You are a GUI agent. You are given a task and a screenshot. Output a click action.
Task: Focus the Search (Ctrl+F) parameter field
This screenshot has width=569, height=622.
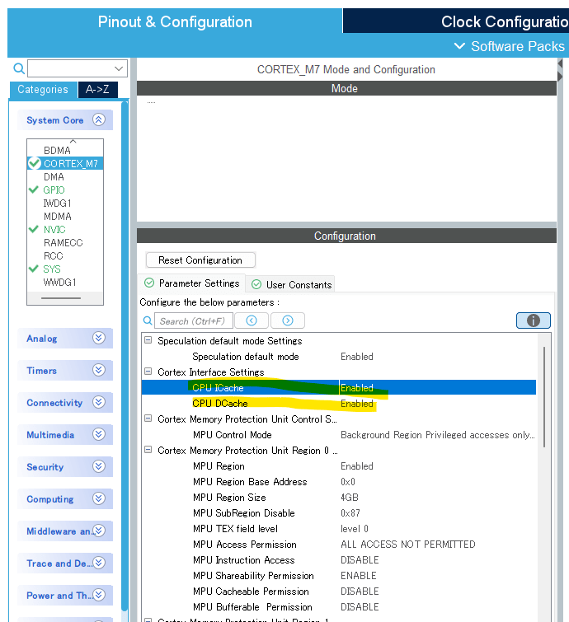(x=193, y=321)
